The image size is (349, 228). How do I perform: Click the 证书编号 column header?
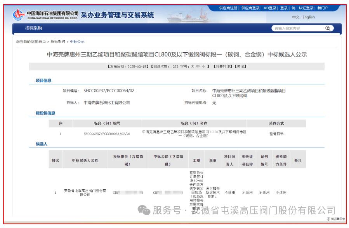coord(264,160)
